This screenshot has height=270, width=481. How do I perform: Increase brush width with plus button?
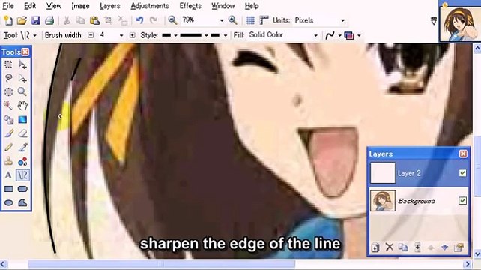[x=132, y=35]
